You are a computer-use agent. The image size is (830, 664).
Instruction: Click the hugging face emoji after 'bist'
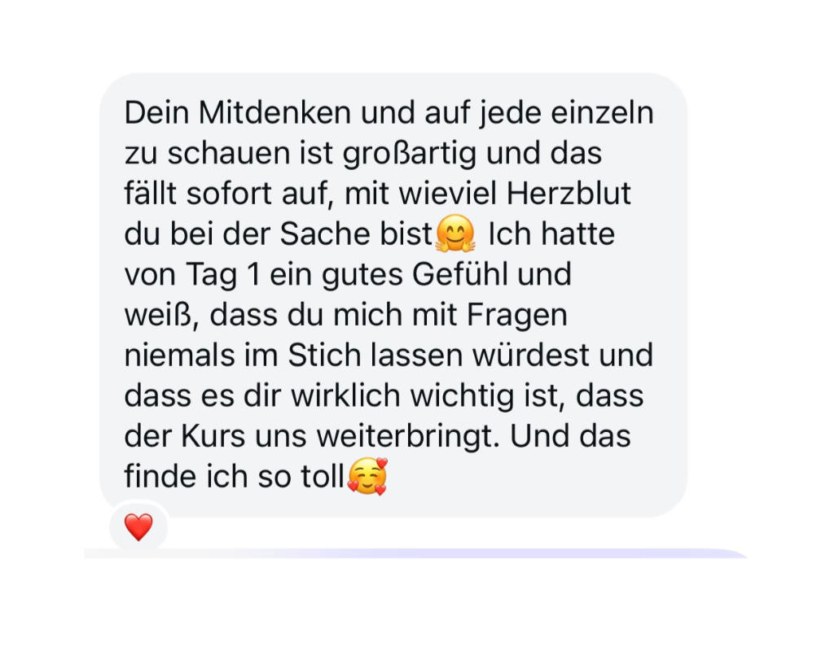(455, 234)
